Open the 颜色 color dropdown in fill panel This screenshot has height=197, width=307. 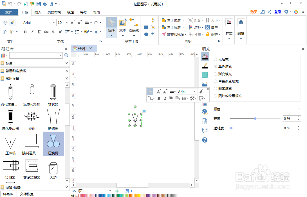(x=292, y=109)
